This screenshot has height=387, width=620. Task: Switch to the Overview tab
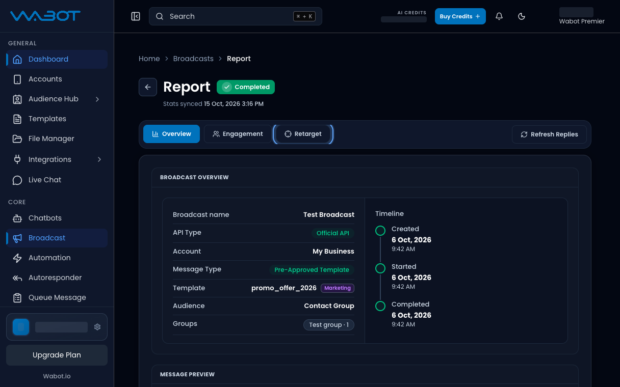point(171,134)
